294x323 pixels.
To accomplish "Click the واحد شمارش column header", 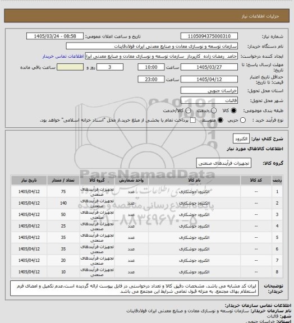I will point(131,180).
